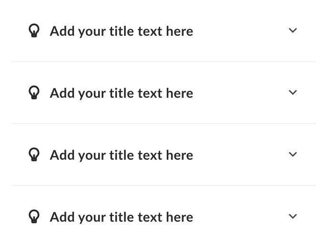Screen dimensions: 329x246
Task: Expand the second accordion item using its chevron
Action: click(293, 92)
